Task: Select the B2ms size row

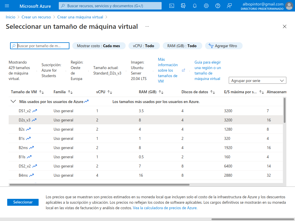Action: [145, 148]
